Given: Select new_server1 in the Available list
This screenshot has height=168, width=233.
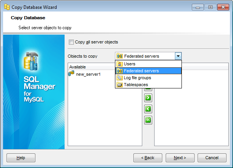Looking at the screenshot, I should (x=88, y=74).
